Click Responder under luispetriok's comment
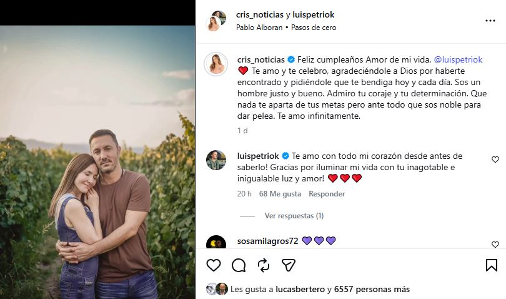This screenshot has height=299, width=506. pyautogui.click(x=327, y=194)
